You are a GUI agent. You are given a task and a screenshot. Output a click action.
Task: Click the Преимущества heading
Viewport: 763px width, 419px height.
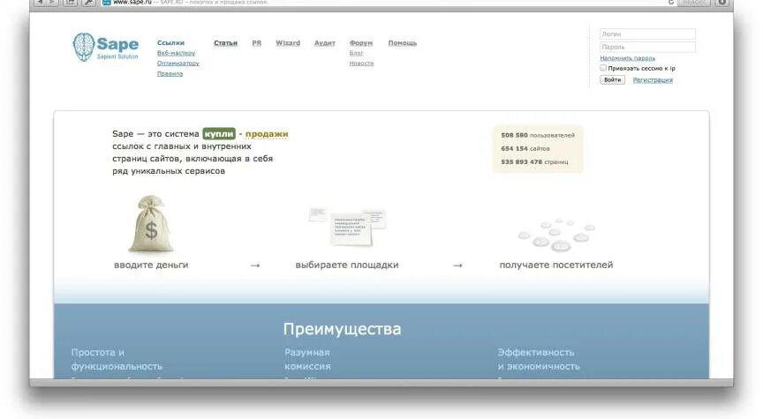[342, 329]
